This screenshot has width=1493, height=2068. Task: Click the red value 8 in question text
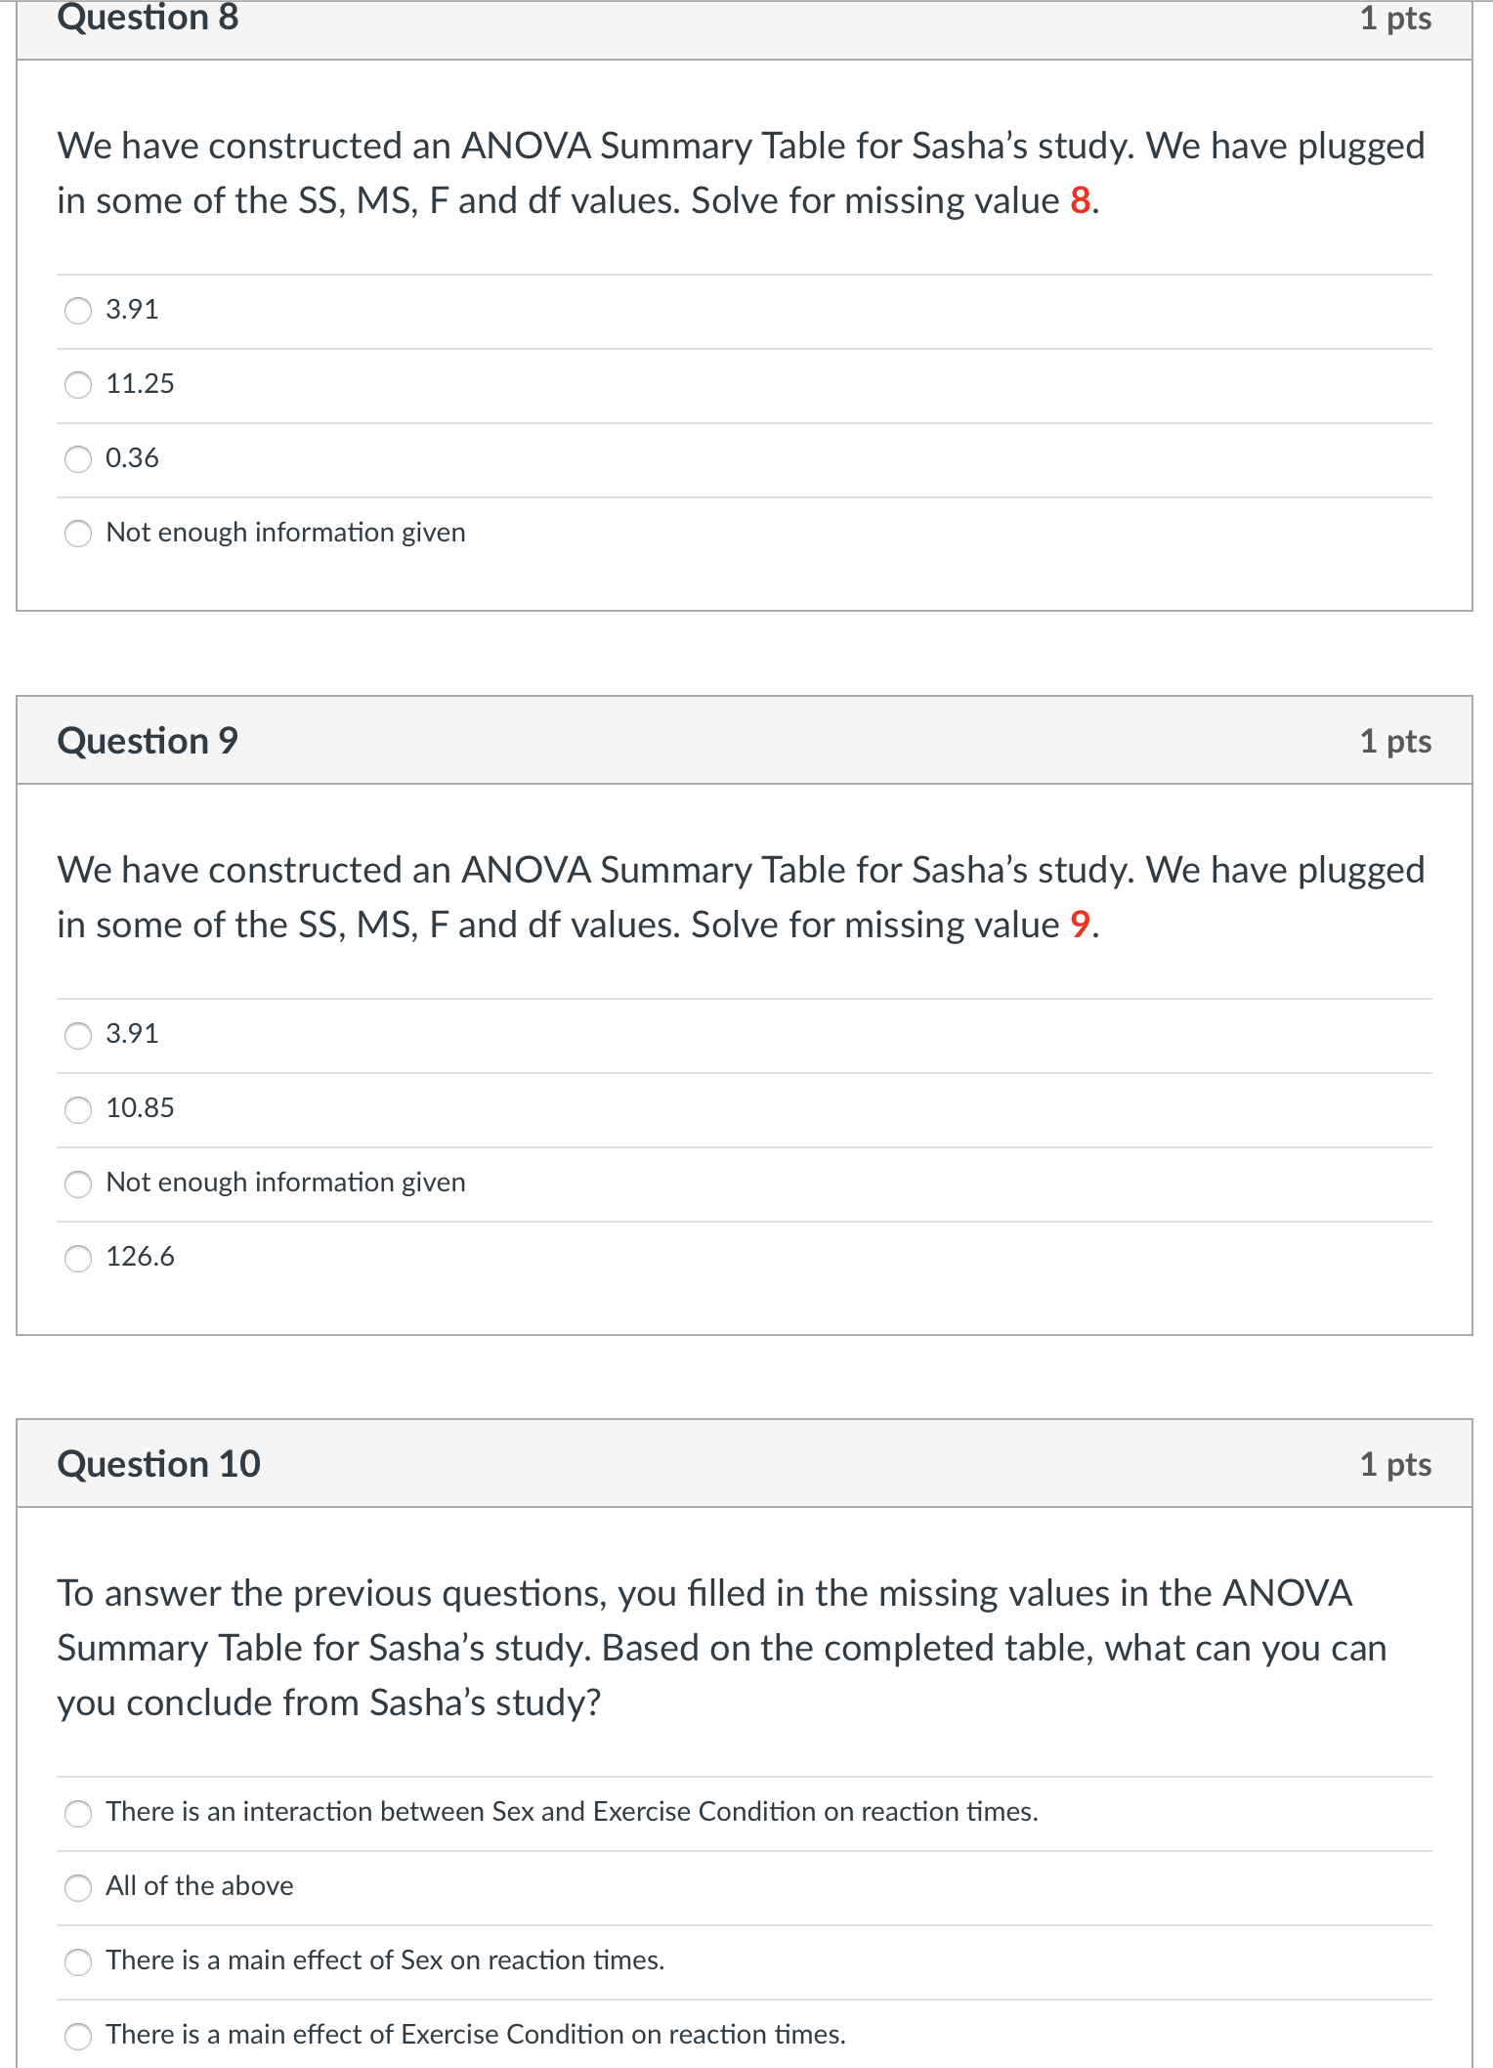[1081, 201]
